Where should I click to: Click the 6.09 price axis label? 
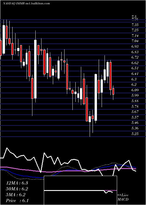tap(135, 90)
